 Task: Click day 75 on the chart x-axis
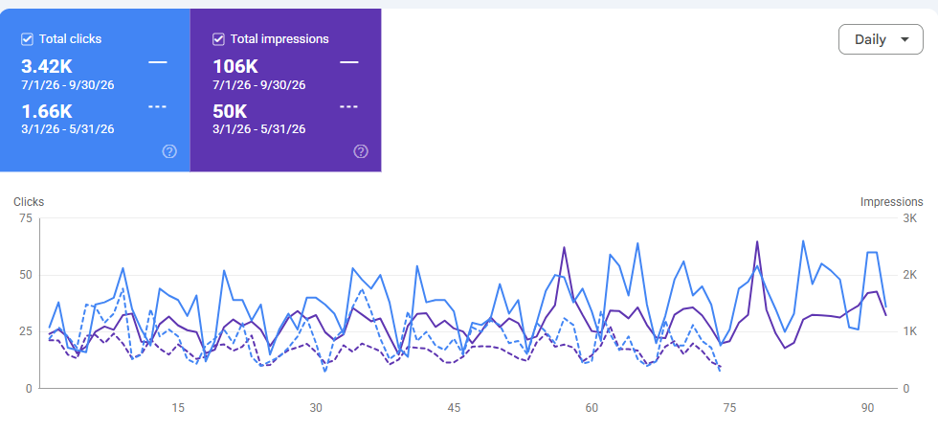coord(729,408)
